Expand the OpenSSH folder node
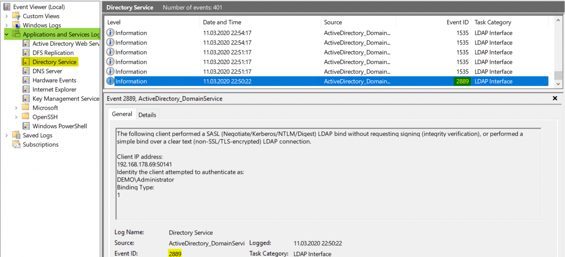The image size is (565, 257). (x=16, y=117)
